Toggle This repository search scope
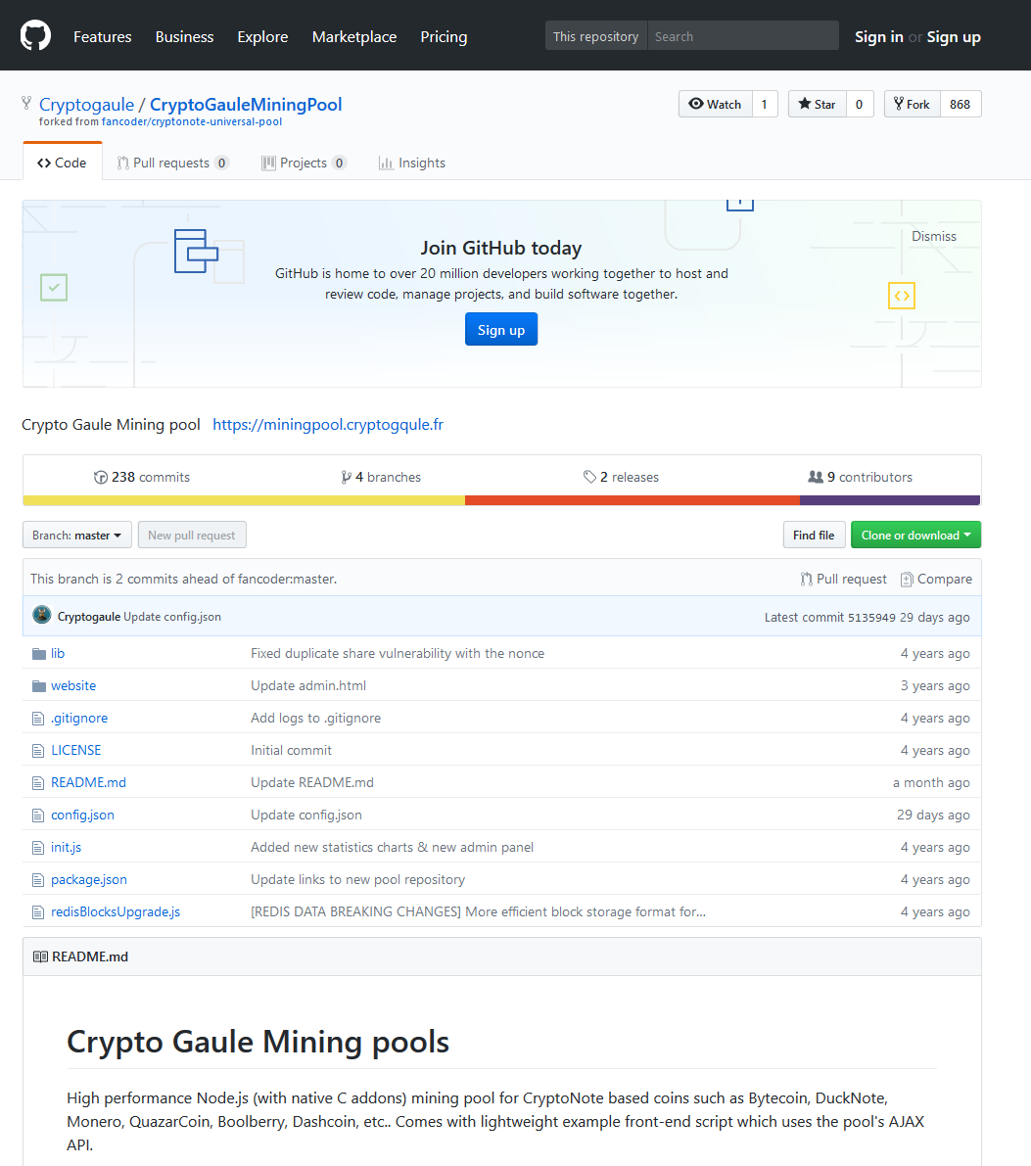This screenshot has height=1166, width=1031. point(596,35)
